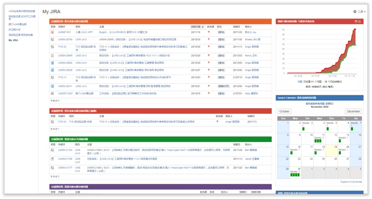Open issue UMSN-21183
This screenshot has width=372, height=199.
[x=65, y=150]
